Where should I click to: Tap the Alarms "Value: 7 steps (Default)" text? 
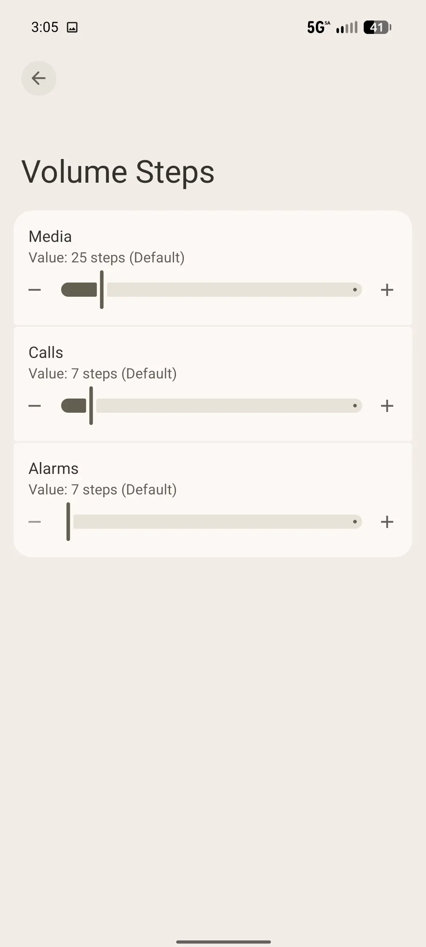pyautogui.click(x=103, y=490)
